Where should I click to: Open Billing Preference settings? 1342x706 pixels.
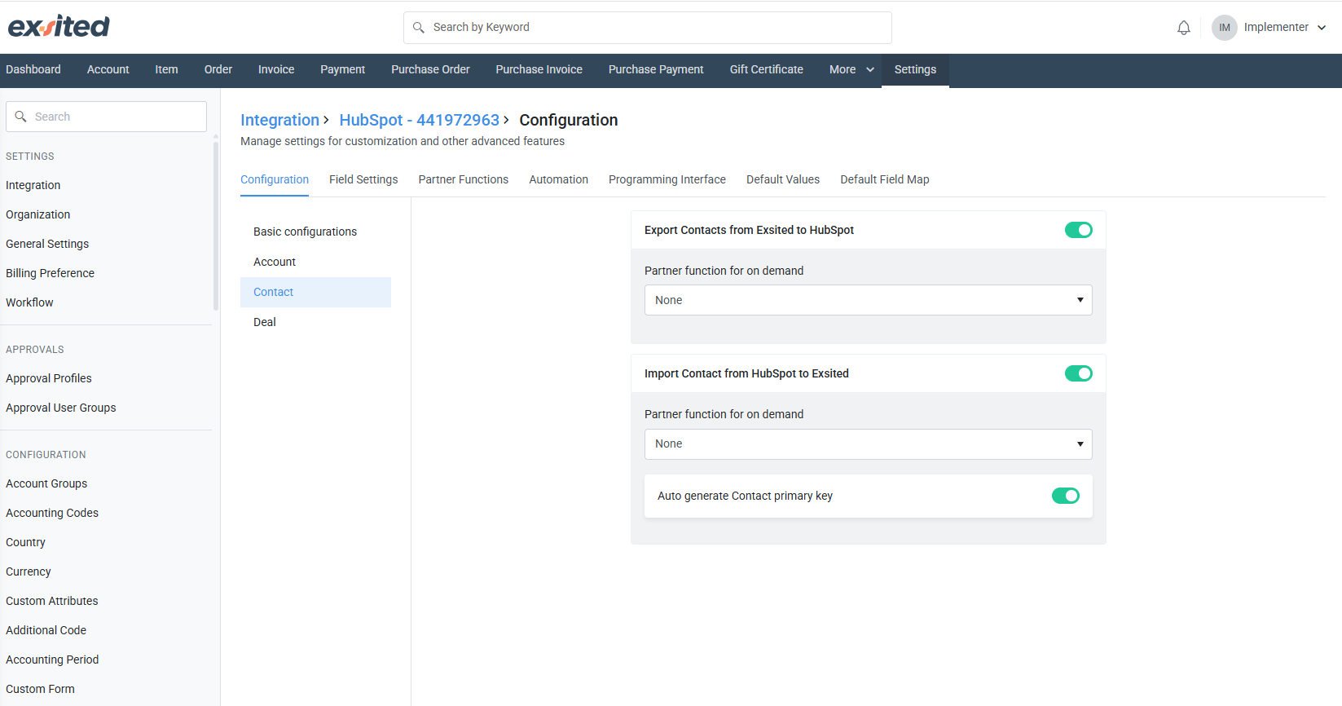(50, 273)
